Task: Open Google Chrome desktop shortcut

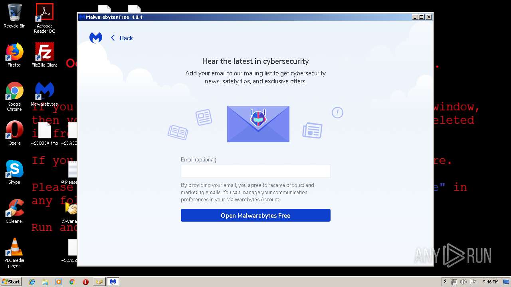Action: [14, 96]
